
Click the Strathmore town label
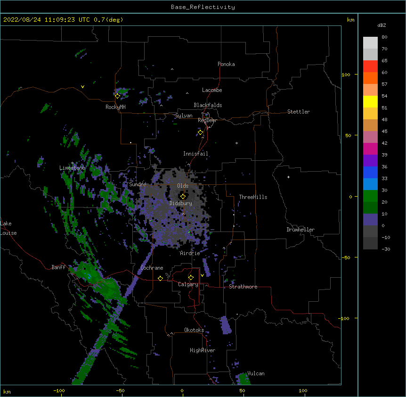click(x=243, y=287)
